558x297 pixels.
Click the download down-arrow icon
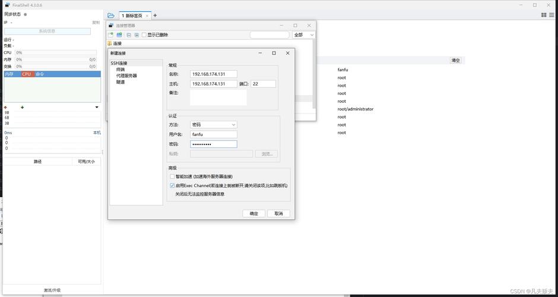(22, 107)
